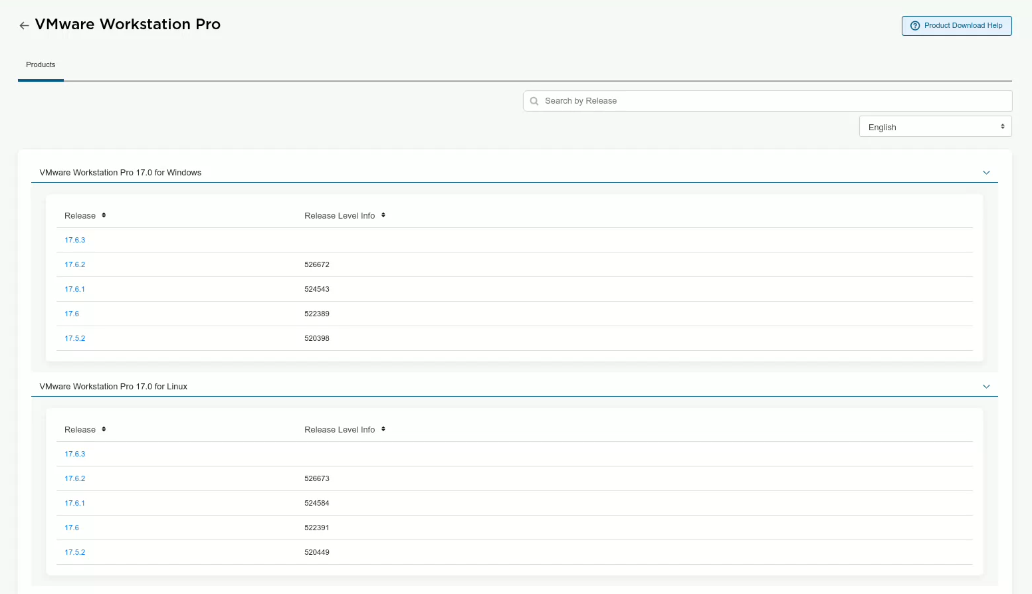Open the Product Download Help button
1032x594 pixels.
coord(956,26)
